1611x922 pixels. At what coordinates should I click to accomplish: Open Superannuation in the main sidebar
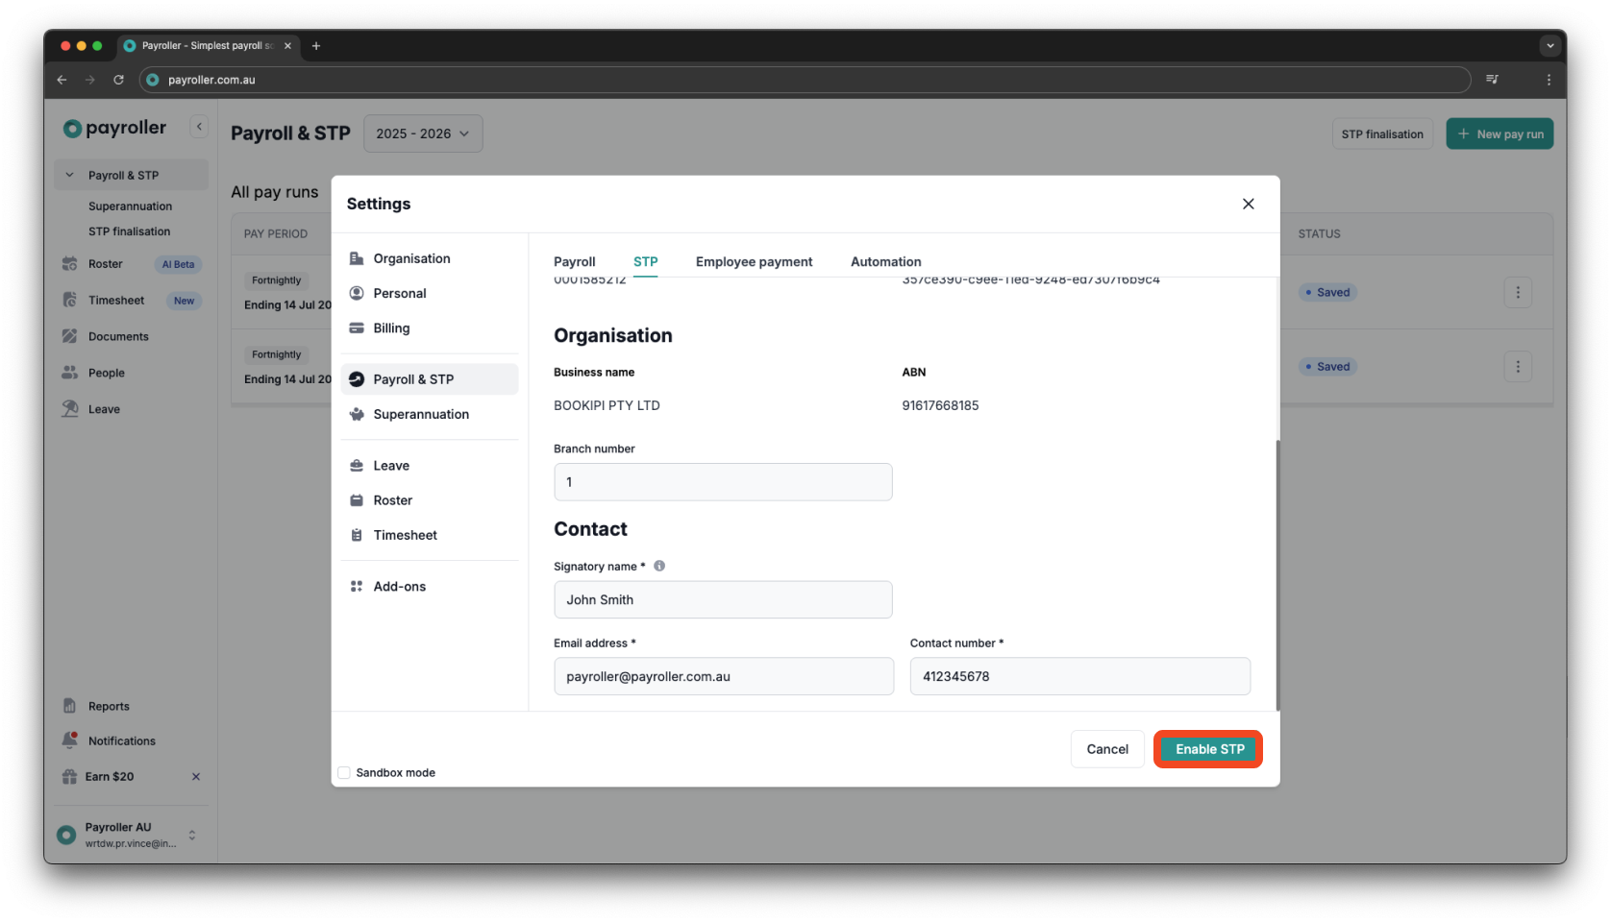pos(131,206)
